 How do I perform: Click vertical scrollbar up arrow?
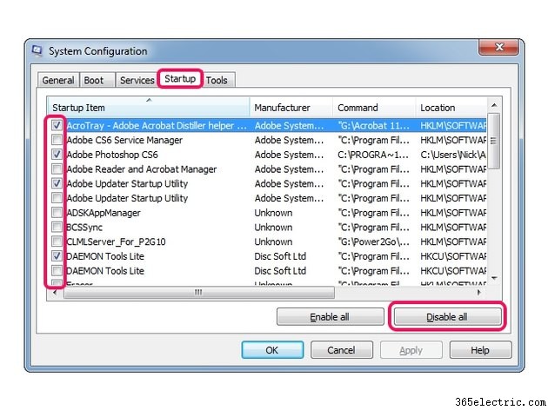pyautogui.click(x=494, y=105)
